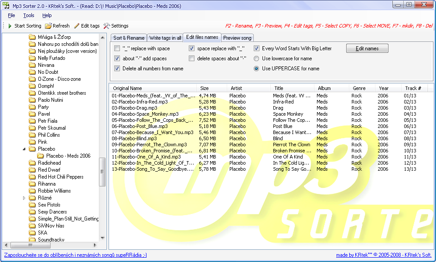Switch to Sort & Rename tab
Screen dimensions: 436x262
pyautogui.click(x=129, y=38)
